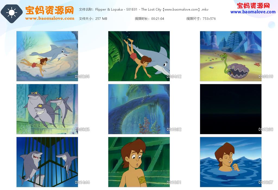
Task: Select the surprised boy thumbnail at 00:16:51
Action: tap(139, 162)
